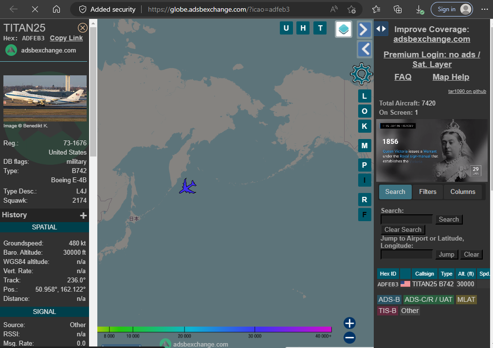The height and width of the screenshot is (348, 493).
Task: Click the Copy Link link
Action: (x=66, y=38)
